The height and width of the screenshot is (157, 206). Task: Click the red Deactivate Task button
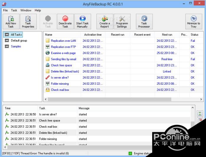coord(65,21)
